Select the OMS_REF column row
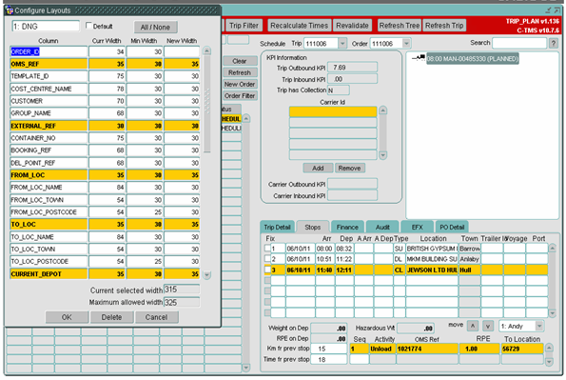This screenshot has height=380, width=566. pos(105,64)
